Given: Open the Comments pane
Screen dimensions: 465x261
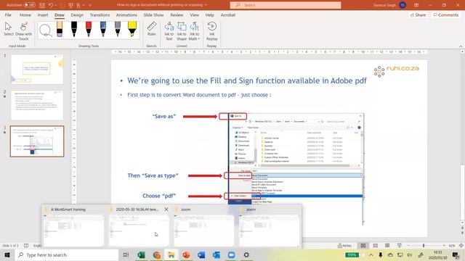Looking at the screenshot, I should click(x=445, y=14).
